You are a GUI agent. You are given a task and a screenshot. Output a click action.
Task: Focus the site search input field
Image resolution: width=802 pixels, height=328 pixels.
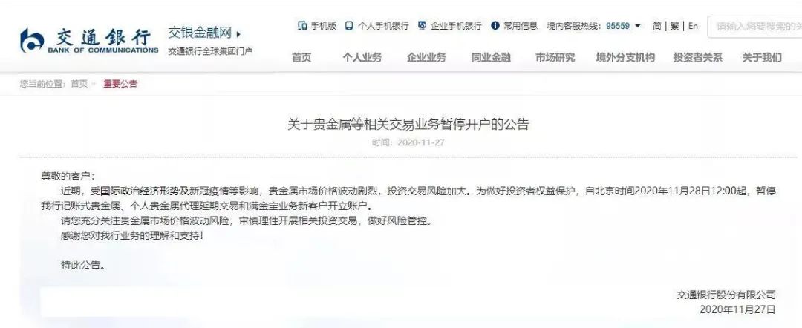pyautogui.click(x=754, y=27)
